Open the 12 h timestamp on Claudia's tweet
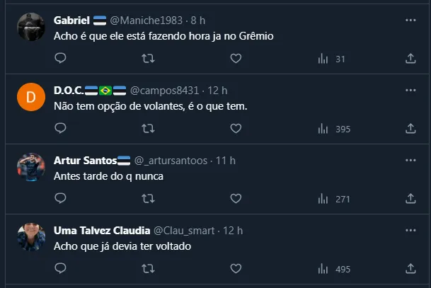Viewport: 431px width, 288px height. click(233, 230)
